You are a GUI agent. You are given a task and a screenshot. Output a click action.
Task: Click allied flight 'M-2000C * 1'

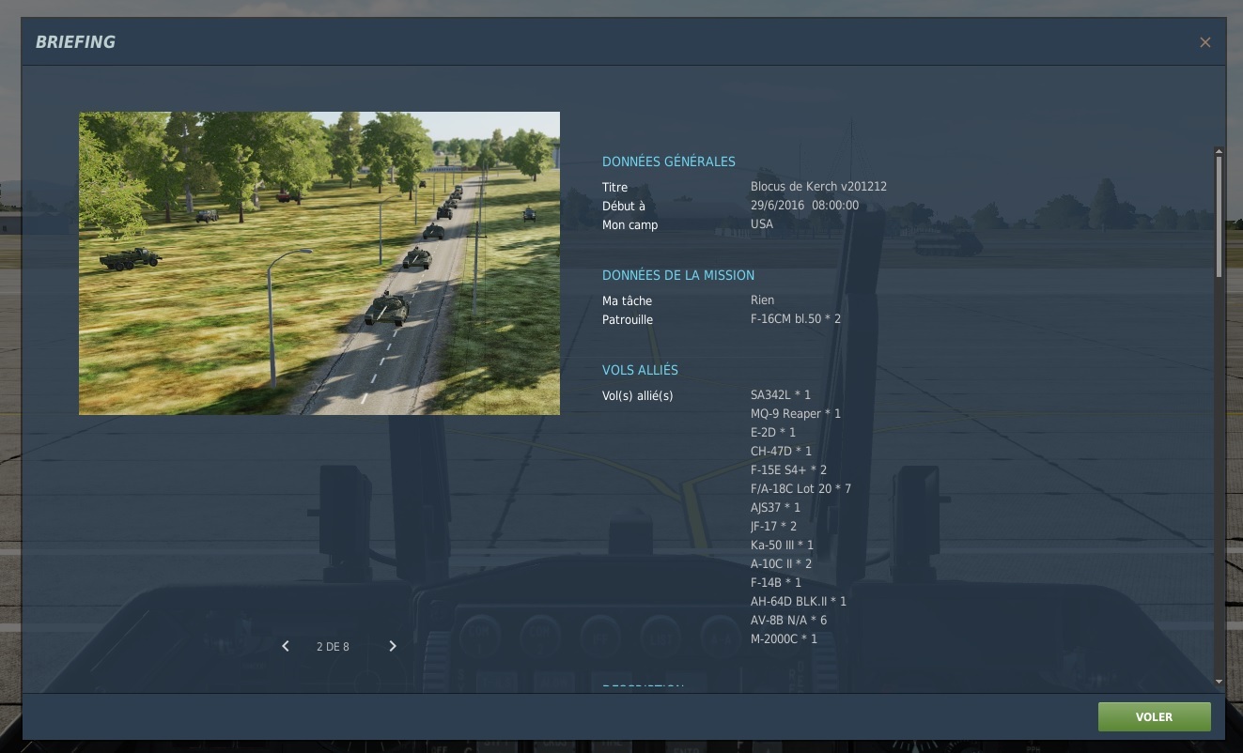(785, 639)
